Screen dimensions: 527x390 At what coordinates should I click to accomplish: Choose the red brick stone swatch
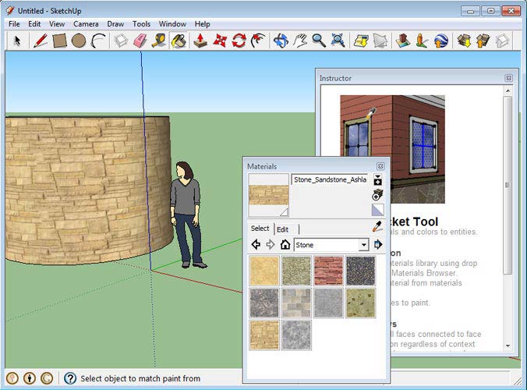[327, 270]
